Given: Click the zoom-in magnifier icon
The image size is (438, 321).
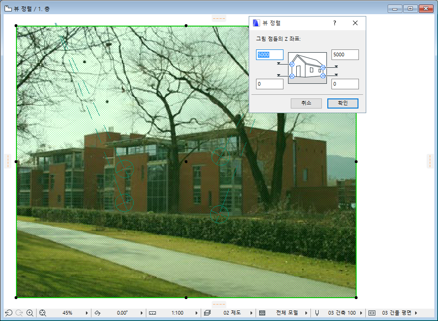Looking at the screenshot, I should point(30,313).
